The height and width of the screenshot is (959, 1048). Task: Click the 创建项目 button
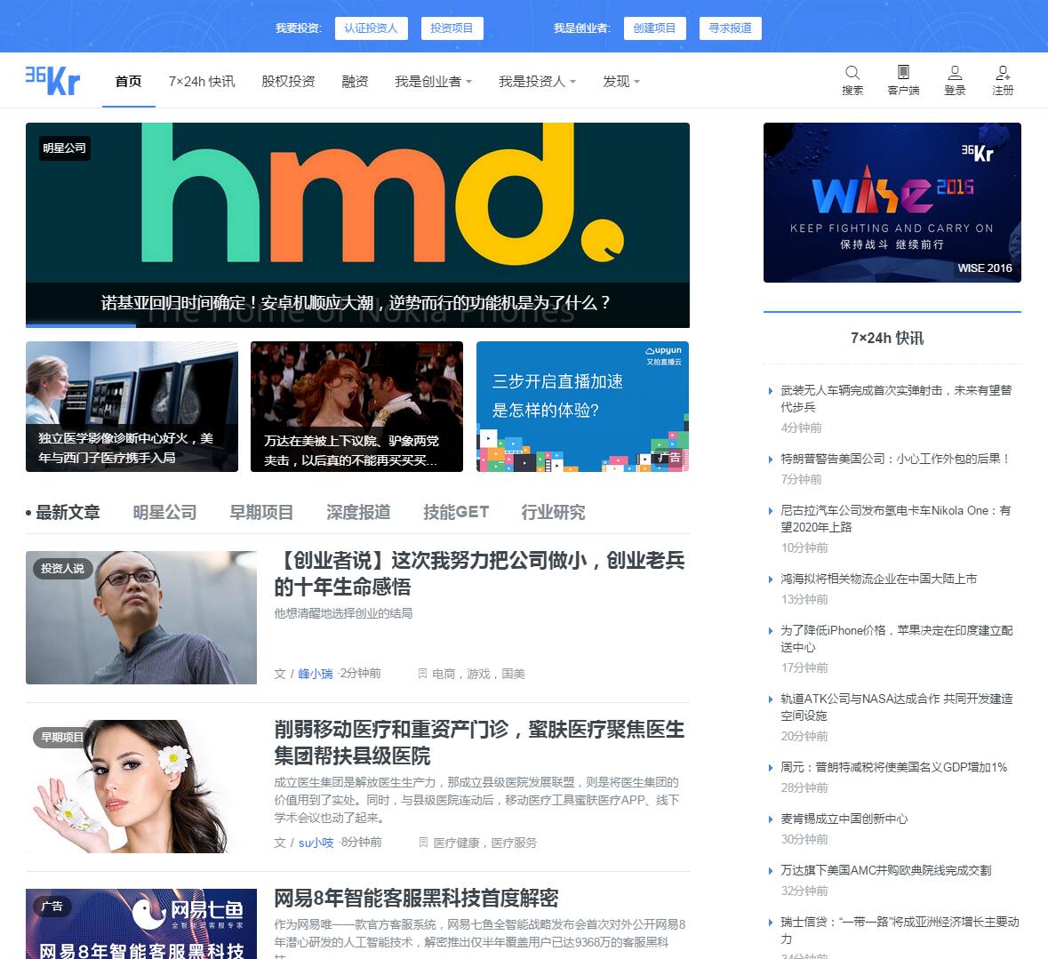tap(654, 28)
